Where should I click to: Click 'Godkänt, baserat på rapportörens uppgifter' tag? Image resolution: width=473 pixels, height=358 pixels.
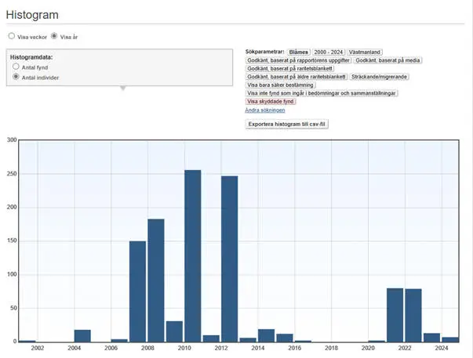pyautogui.click(x=298, y=60)
